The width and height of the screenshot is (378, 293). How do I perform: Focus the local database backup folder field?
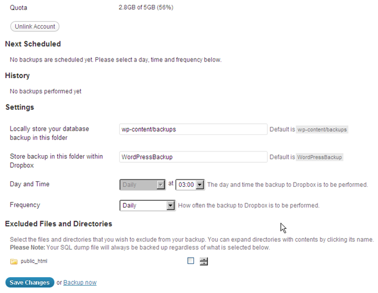193,129
